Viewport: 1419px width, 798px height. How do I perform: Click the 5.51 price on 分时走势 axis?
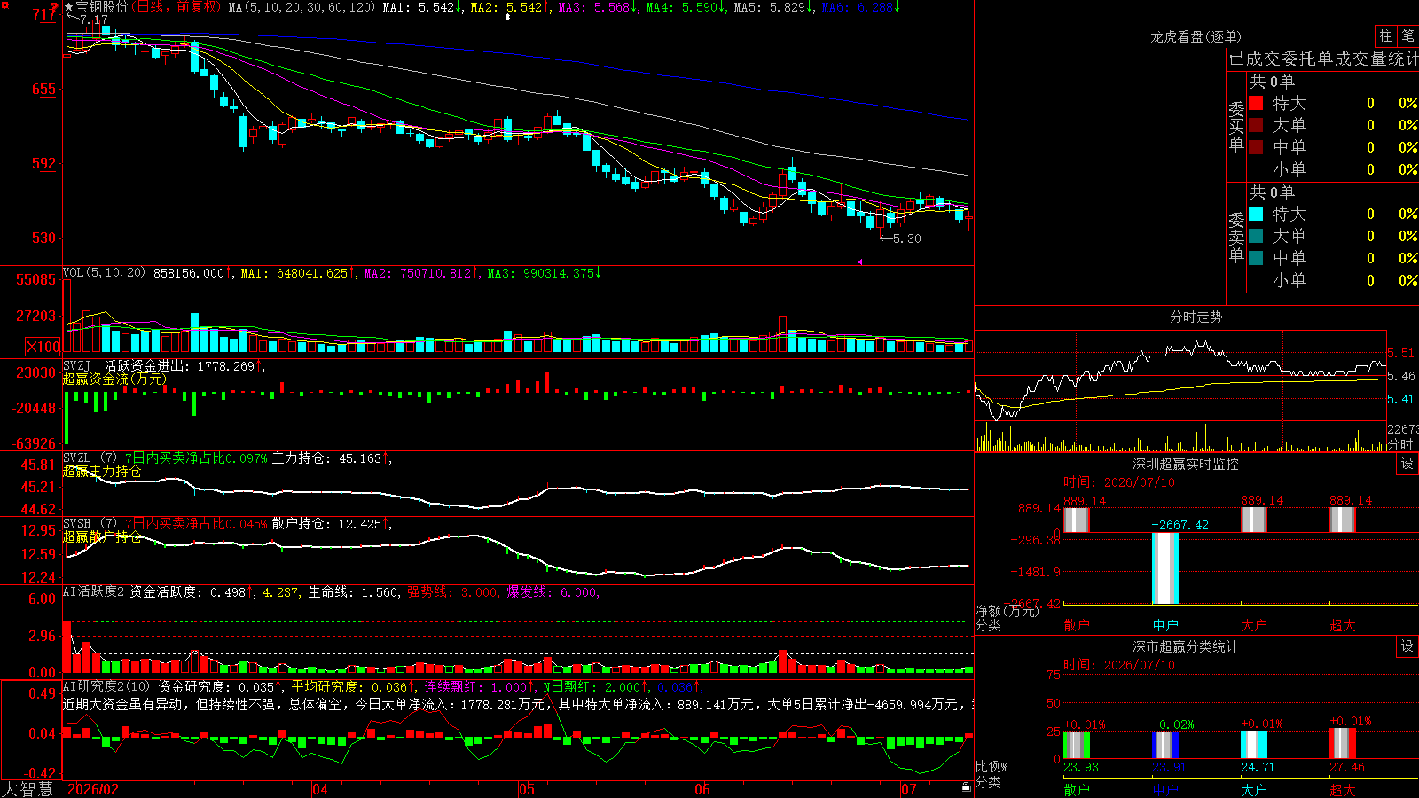[1401, 353]
